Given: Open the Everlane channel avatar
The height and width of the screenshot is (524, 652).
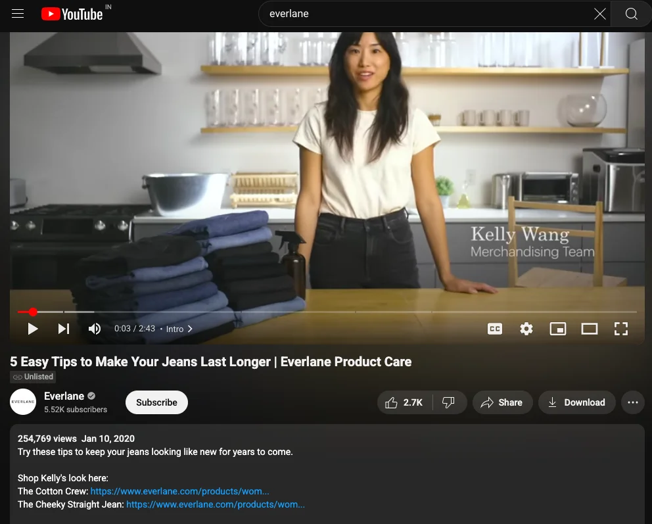Looking at the screenshot, I should 23,402.
